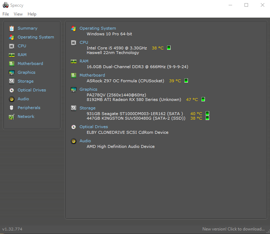Click the Speccy app icon in title bar

click(6, 5)
